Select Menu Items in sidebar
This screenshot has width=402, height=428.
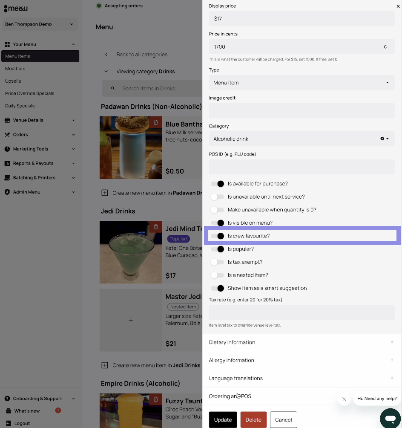(40, 56)
